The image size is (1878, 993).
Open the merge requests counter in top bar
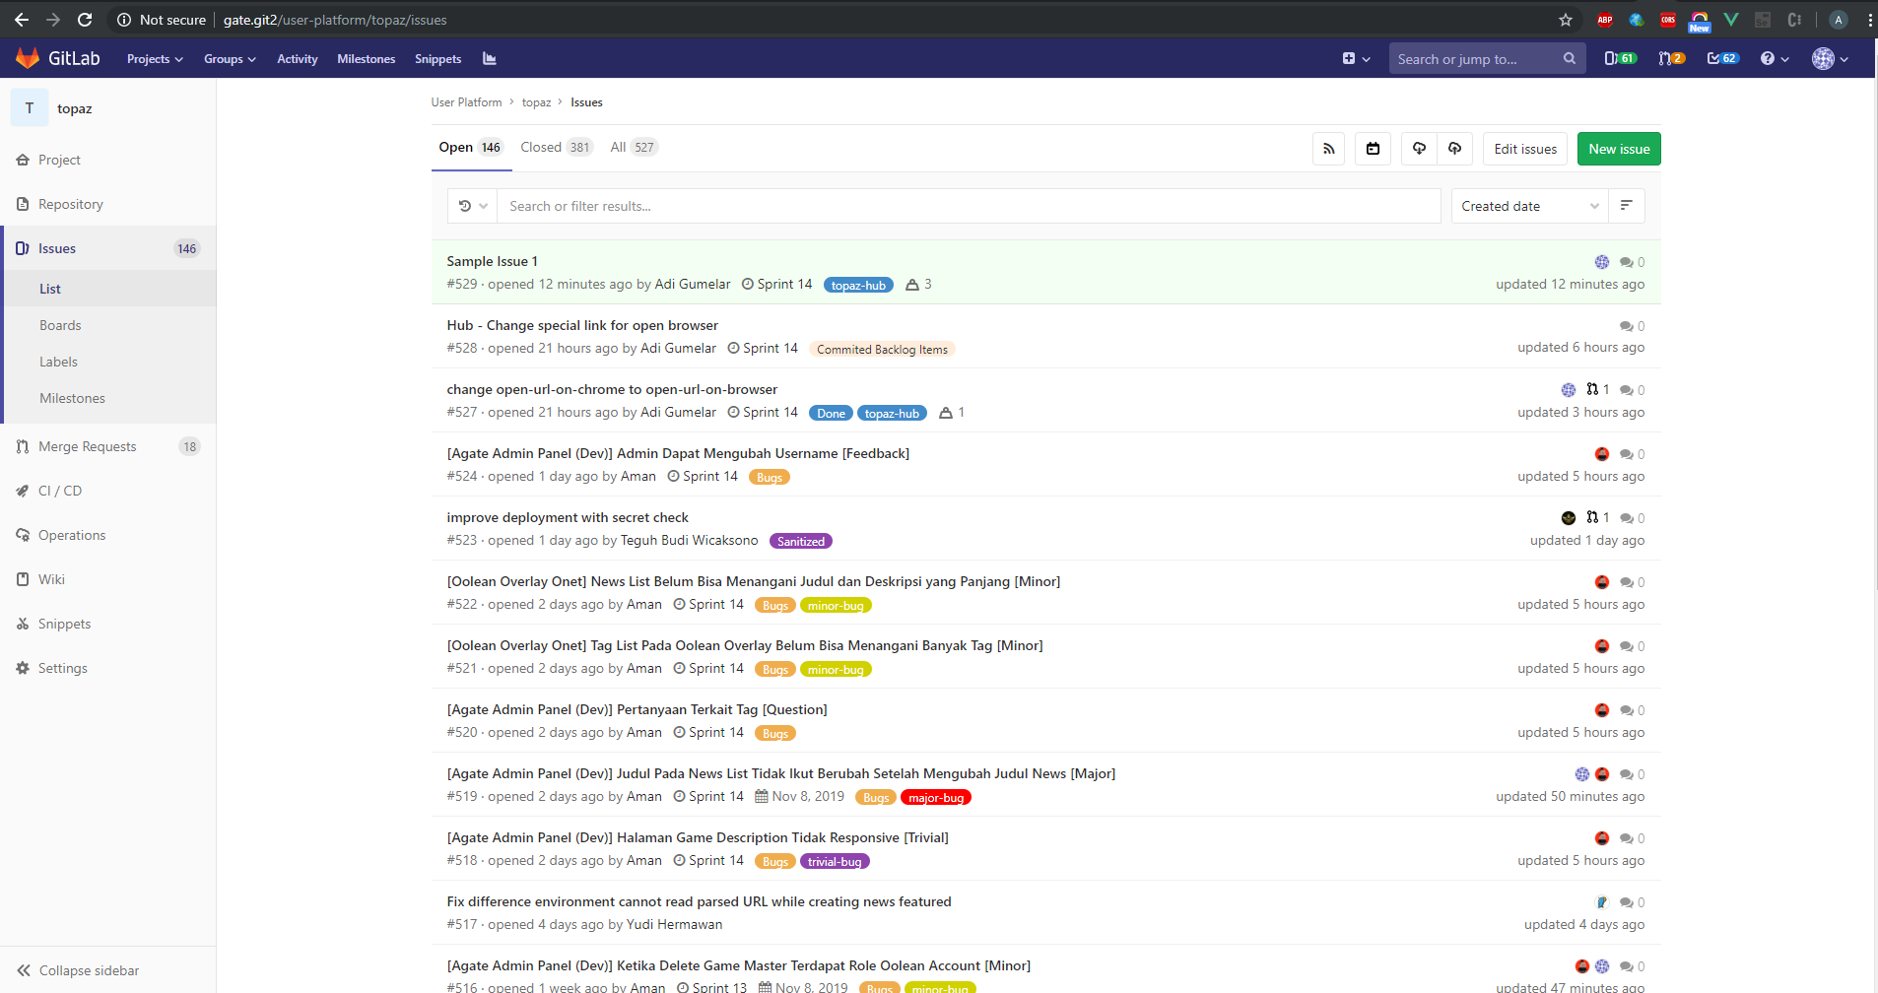tap(1671, 59)
